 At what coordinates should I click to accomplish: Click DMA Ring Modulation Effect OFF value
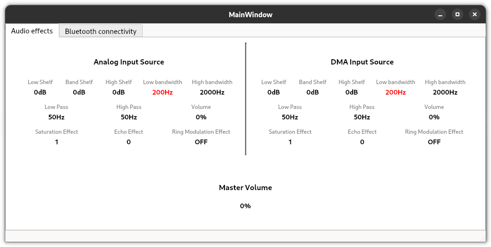434,142
